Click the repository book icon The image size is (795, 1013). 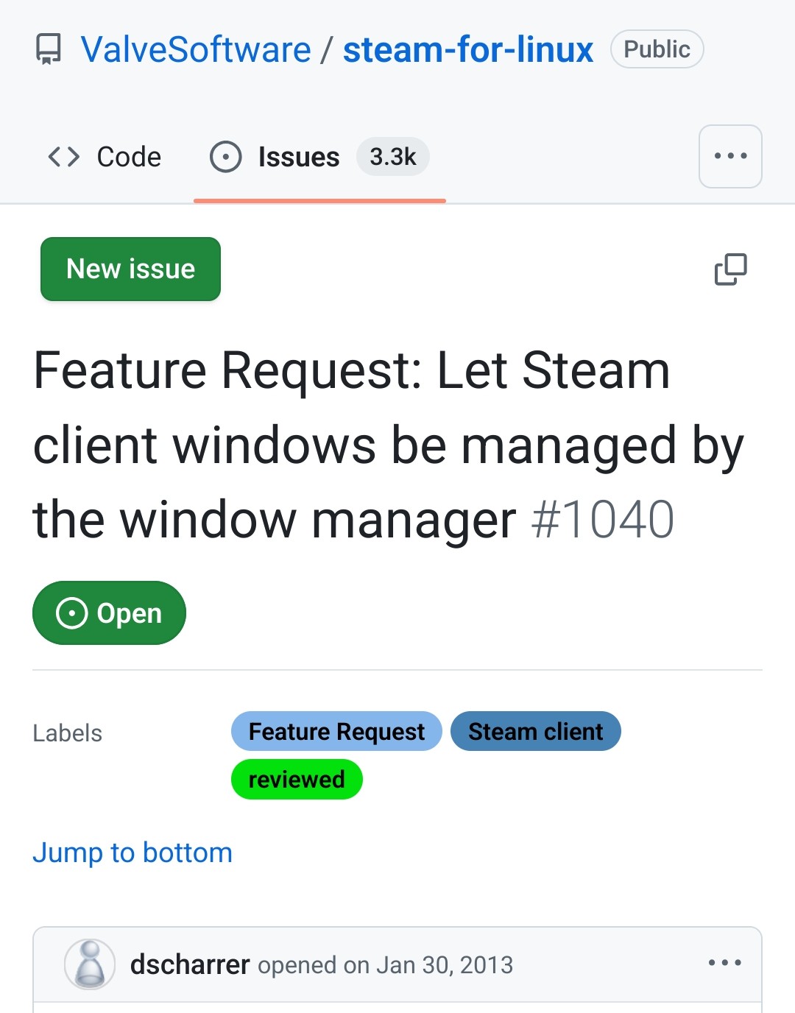[49, 49]
